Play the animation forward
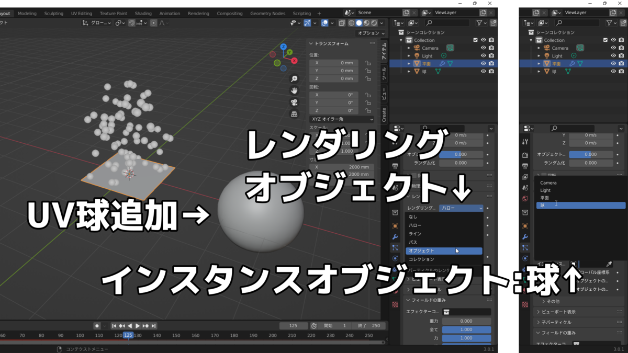The width and height of the screenshot is (628, 353). coord(138,326)
